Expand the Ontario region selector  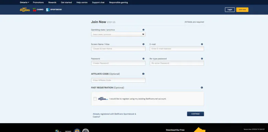point(24,2)
